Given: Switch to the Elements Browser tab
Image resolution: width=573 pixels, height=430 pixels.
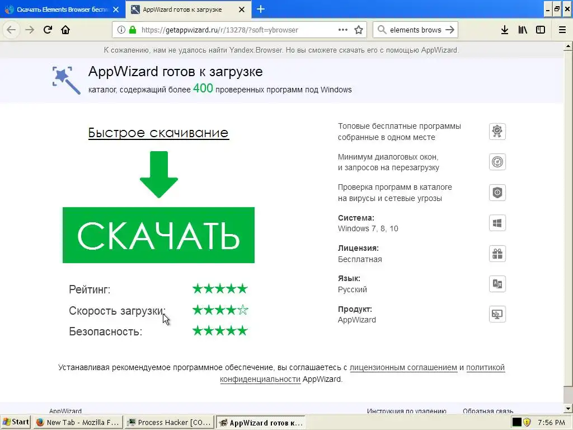Looking at the screenshot, I should [x=62, y=10].
